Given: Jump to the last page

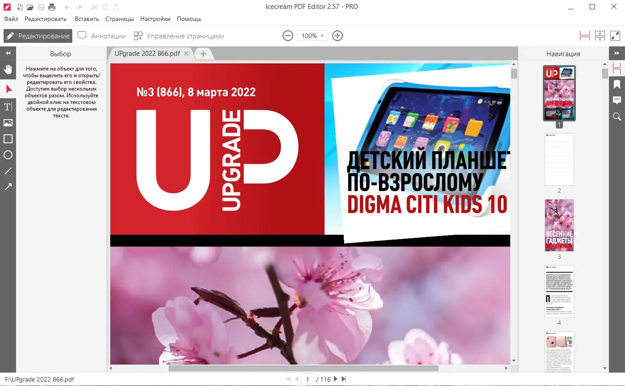Looking at the screenshot, I should 344,379.
